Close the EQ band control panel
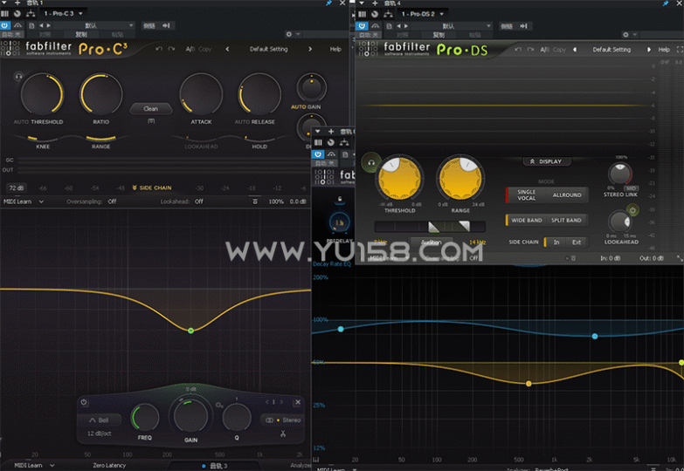The width and height of the screenshot is (684, 471). click(298, 402)
